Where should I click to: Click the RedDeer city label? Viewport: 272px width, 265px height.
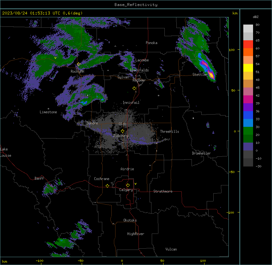pyautogui.click(x=139, y=80)
